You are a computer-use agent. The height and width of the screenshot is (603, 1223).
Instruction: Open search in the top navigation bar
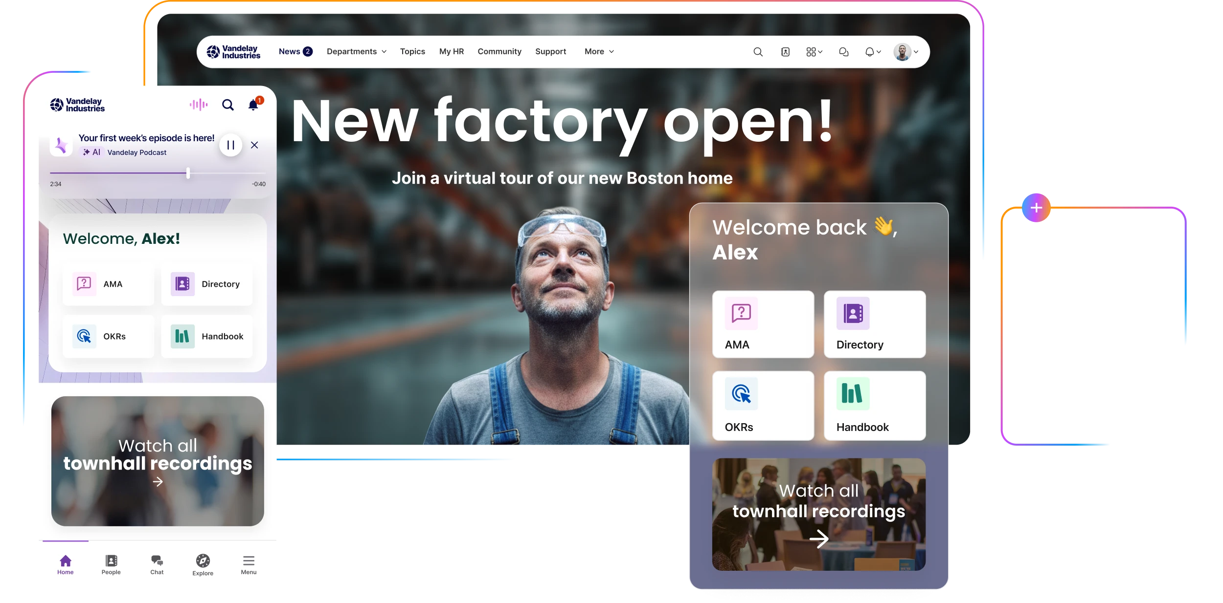pos(758,51)
